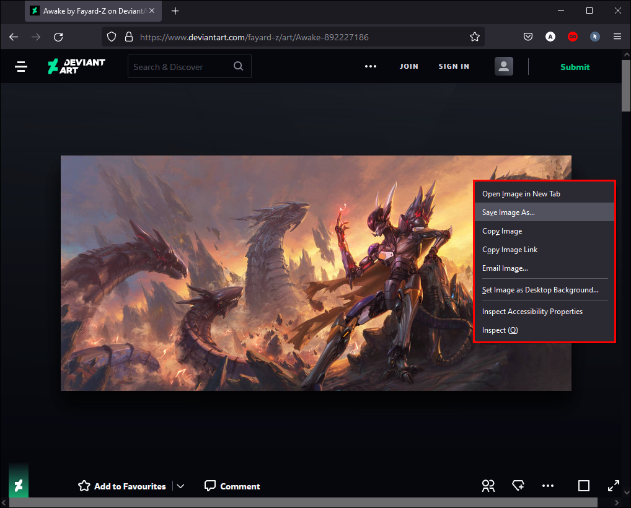Click the forward navigation arrow

(x=36, y=37)
